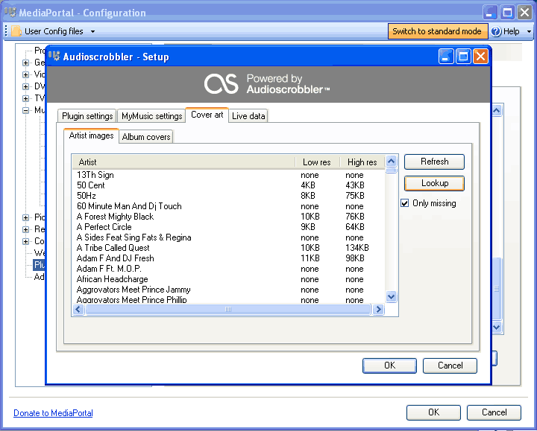Image resolution: width=537 pixels, height=431 pixels.
Task: Click artist list scroll down arrow
Action: 391,296
